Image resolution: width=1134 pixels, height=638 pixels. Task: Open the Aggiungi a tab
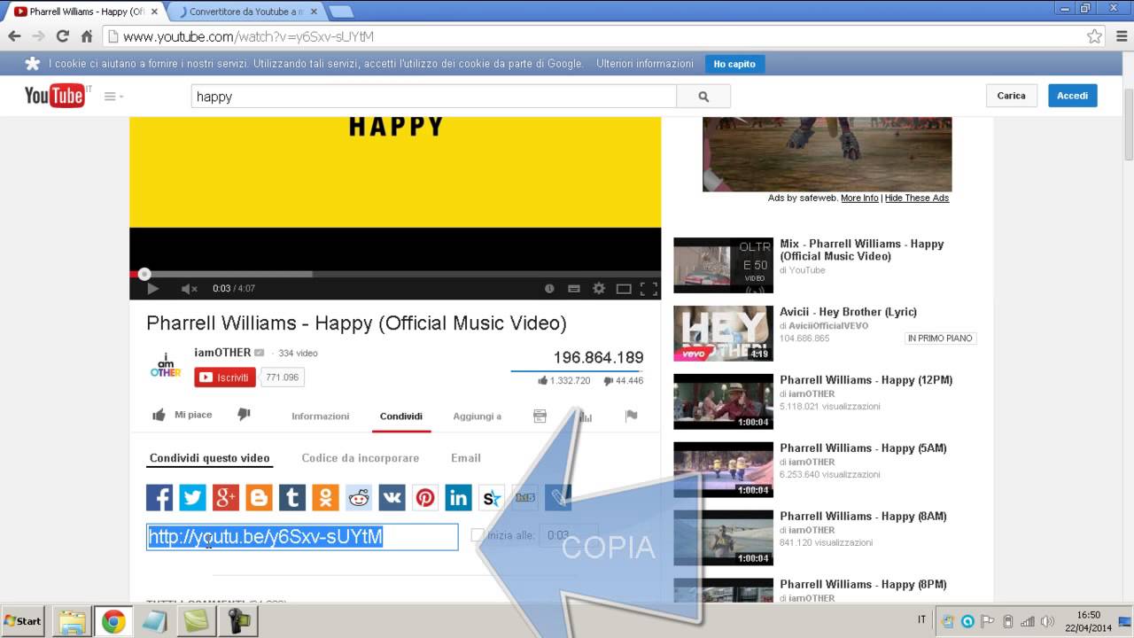click(x=477, y=416)
